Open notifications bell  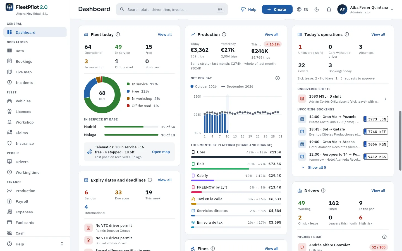coord(329,9)
